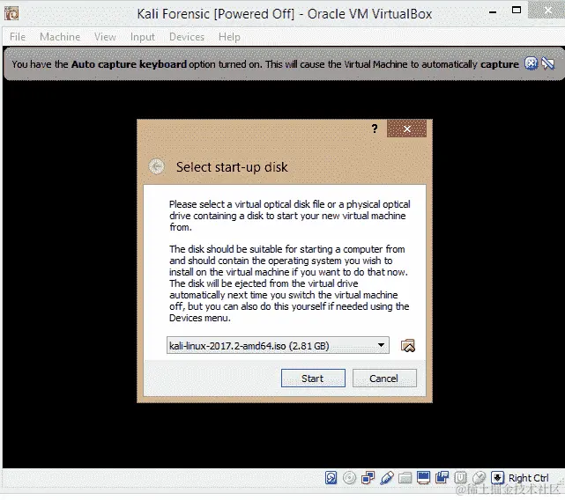Click the keyboard capture arrow icon
This screenshot has width=565, height=500.
[x=498, y=478]
